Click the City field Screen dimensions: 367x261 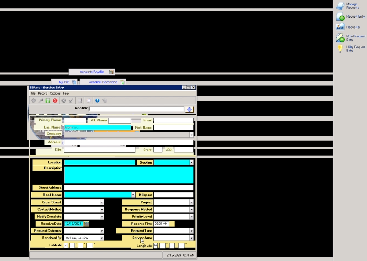click(x=99, y=150)
